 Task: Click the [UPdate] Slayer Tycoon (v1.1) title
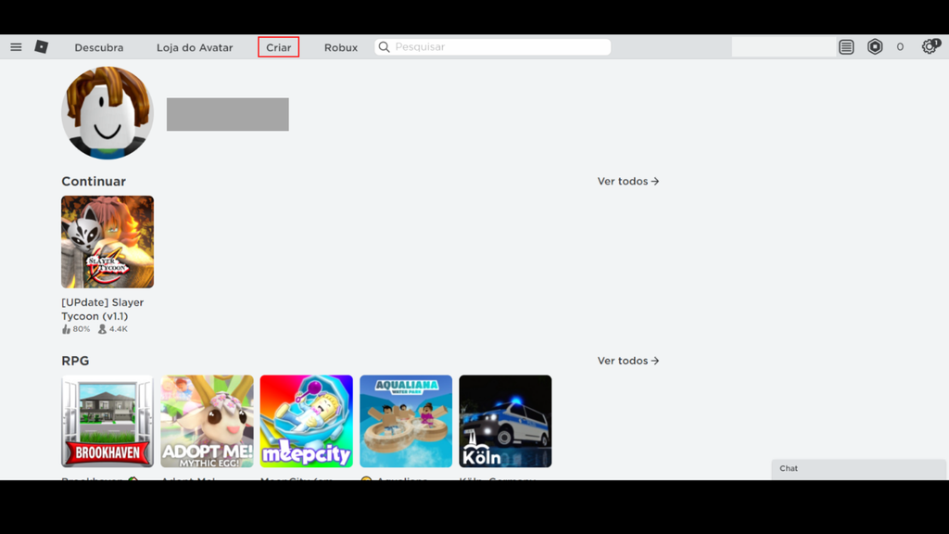pyautogui.click(x=102, y=309)
